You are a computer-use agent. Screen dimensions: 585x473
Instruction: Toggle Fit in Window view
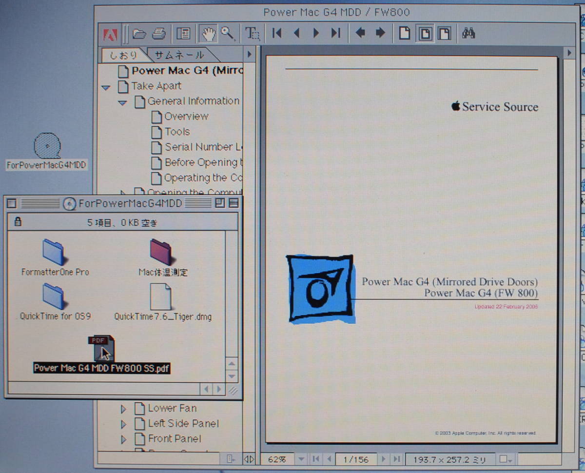tap(425, 34)
